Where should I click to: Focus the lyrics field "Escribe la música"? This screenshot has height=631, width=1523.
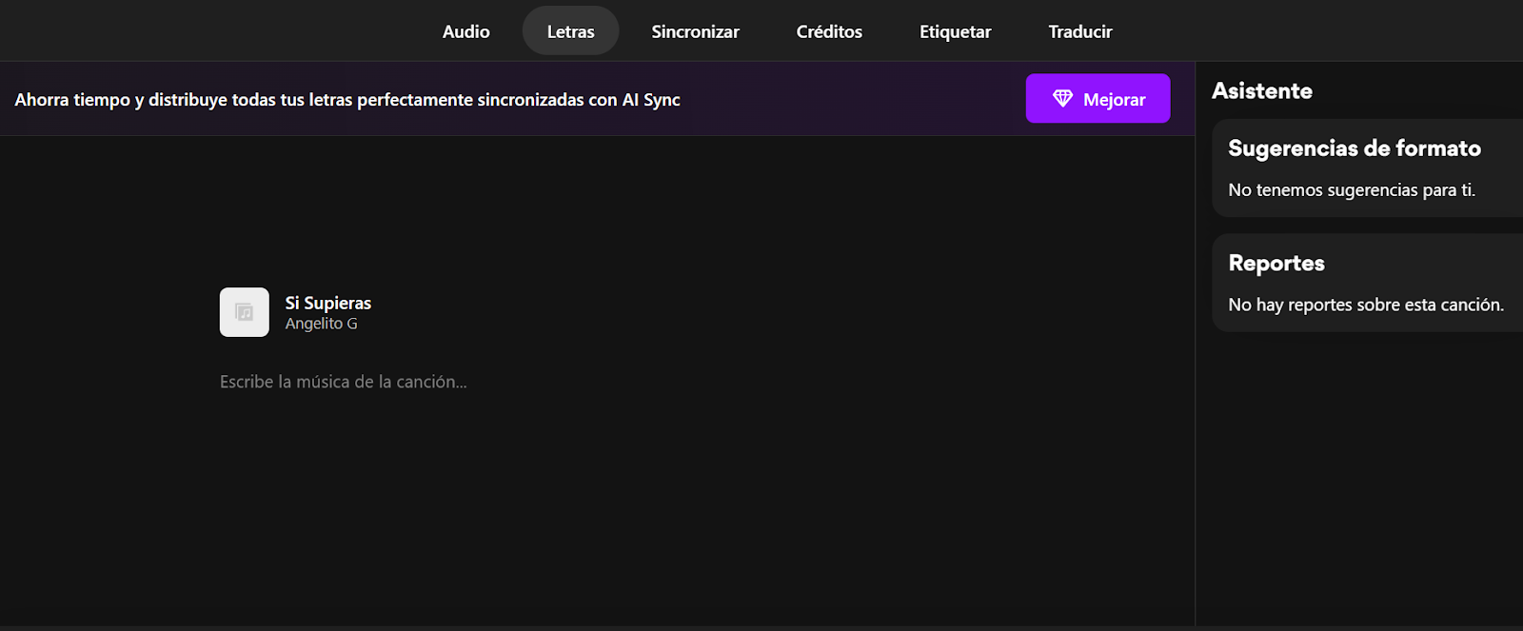click(x=344, y=382)
